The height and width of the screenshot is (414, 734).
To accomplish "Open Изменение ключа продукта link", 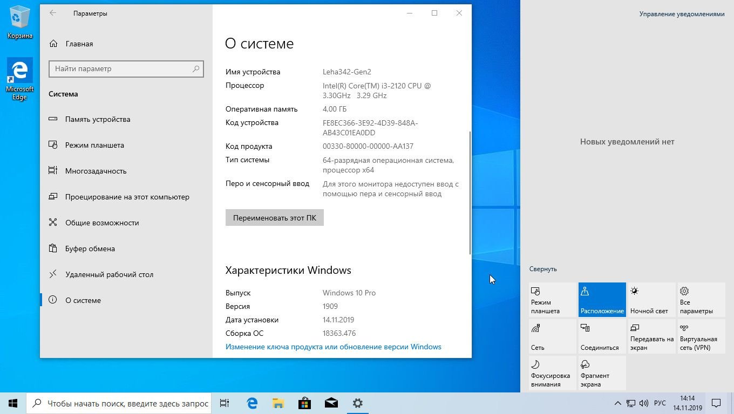I will pyautogui.click(x=334, y=347).
